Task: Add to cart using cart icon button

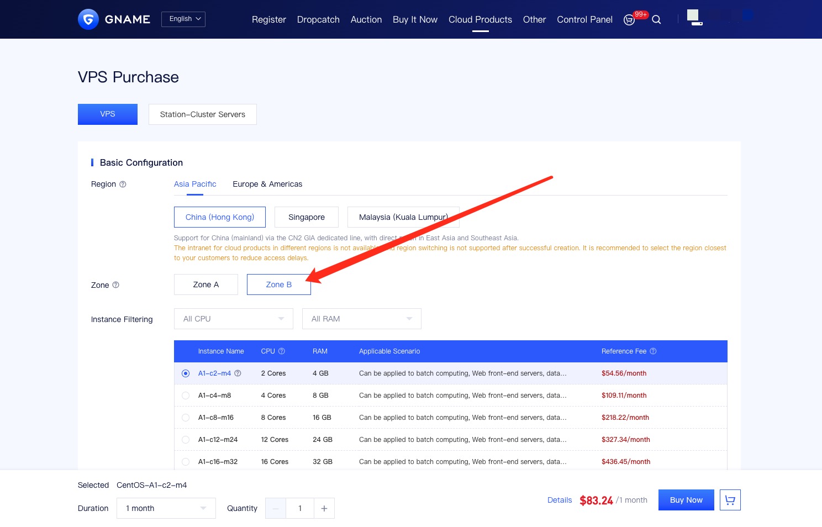Action: [x=730, y=500]
